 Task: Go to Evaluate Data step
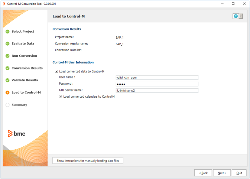pyautogui.click(x=23, y=43)
